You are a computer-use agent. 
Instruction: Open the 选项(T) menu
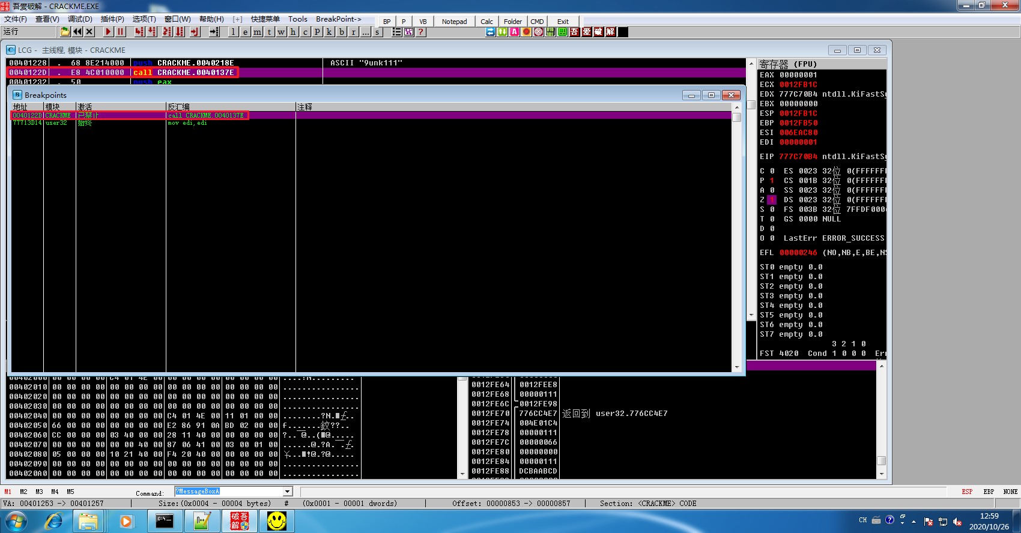(144, 19)
